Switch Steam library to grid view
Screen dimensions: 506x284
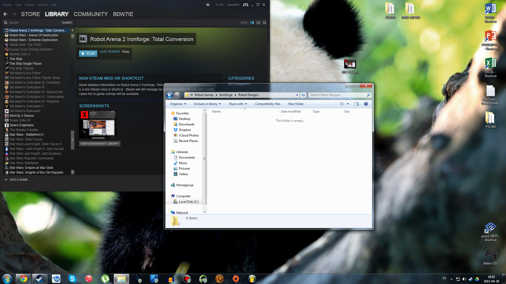click(x=265, y=23)
